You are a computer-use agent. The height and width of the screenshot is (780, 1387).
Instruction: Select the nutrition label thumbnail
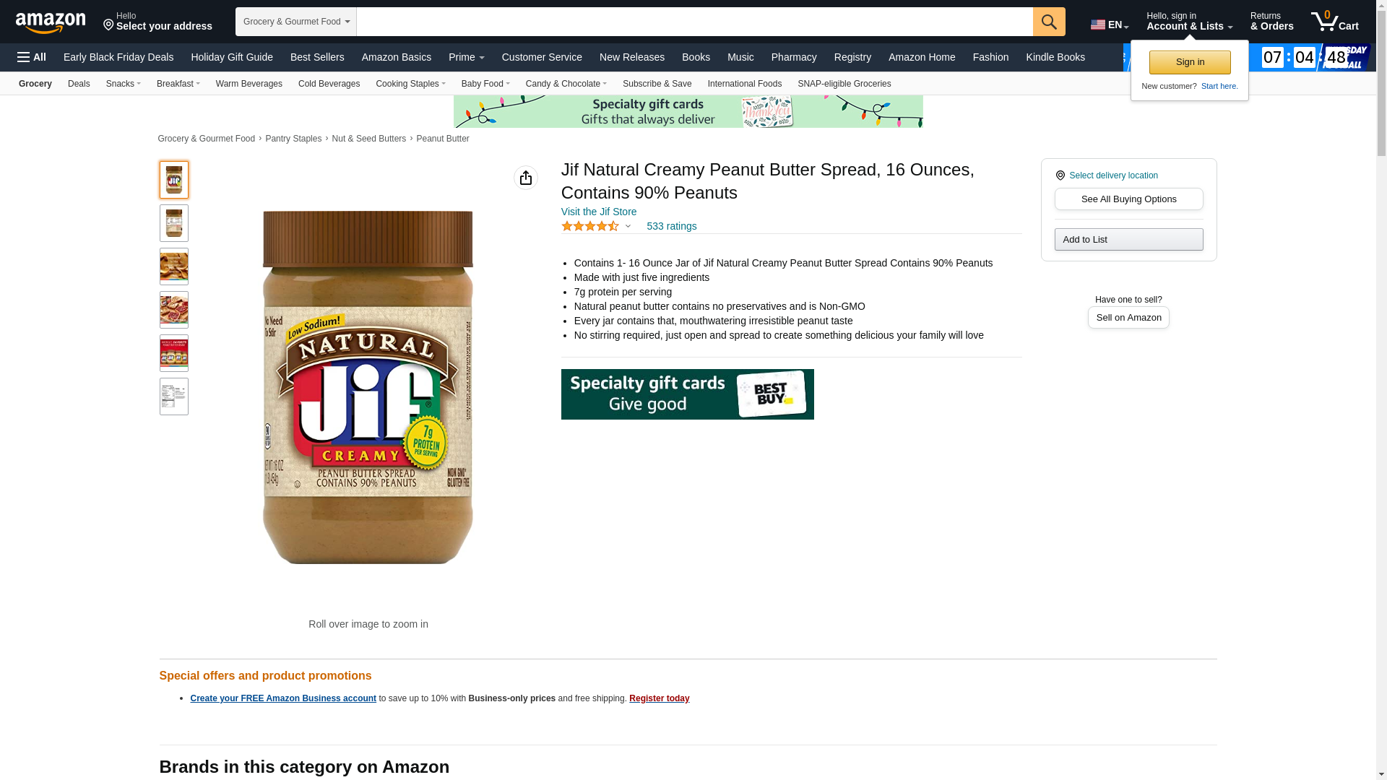(174, 396)
